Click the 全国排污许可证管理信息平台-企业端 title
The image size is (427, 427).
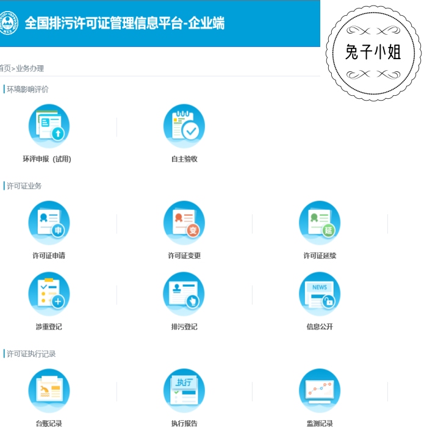click(124, 23)
